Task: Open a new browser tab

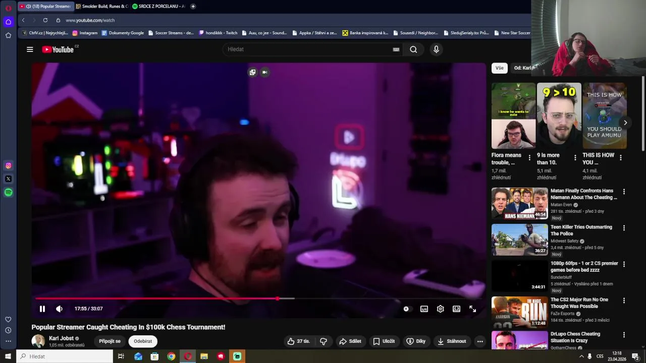Action: pyautogui.click(x=193, y=7)
